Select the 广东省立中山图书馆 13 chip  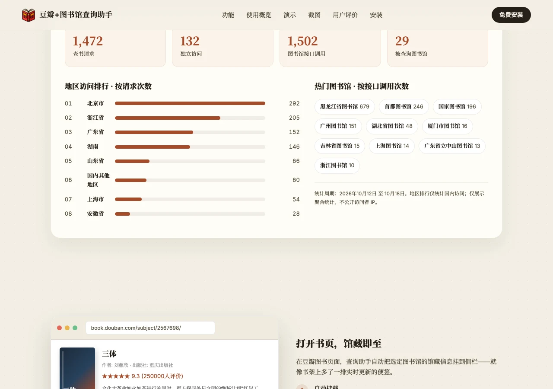[452, 146]
